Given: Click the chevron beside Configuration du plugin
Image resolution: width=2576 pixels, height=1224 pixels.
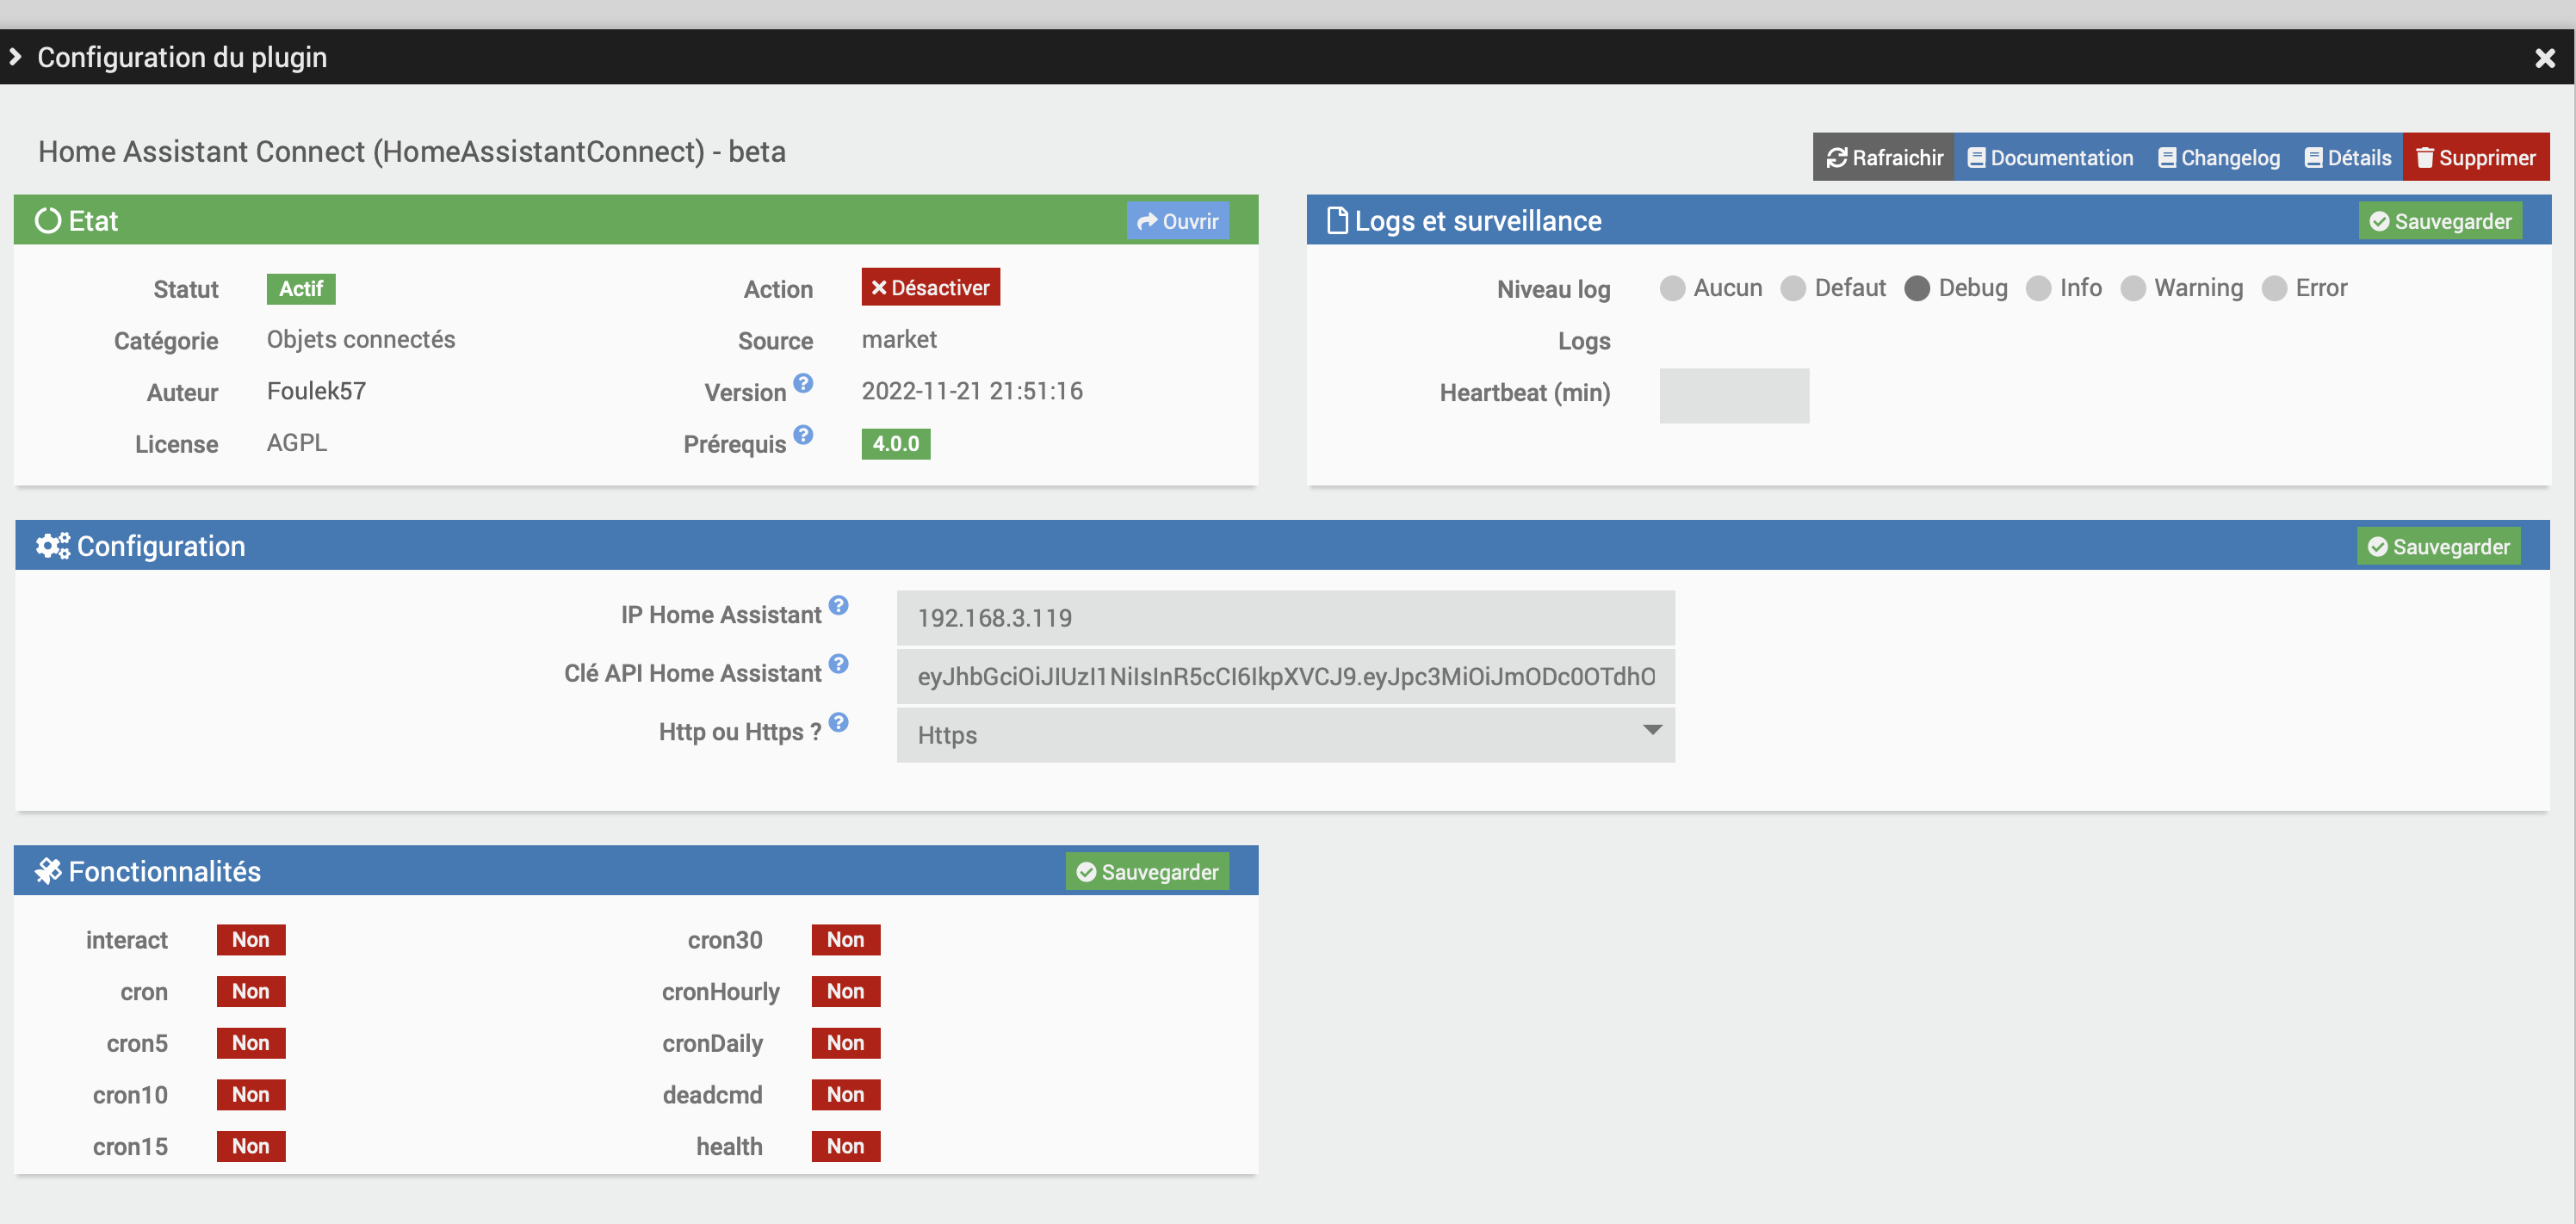Looking at the screenshot, I should coord(15,57).
